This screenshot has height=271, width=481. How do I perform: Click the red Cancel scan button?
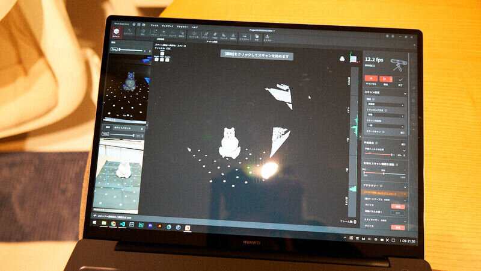pyautogui.click(x=371, y=79)
